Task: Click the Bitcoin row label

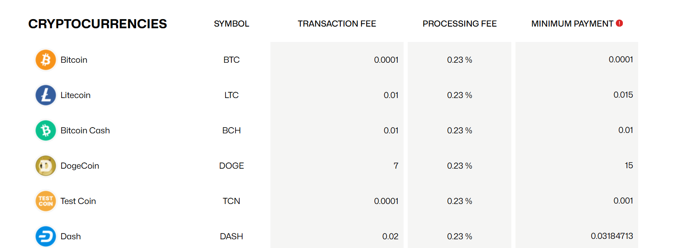Action: point(74,59)
